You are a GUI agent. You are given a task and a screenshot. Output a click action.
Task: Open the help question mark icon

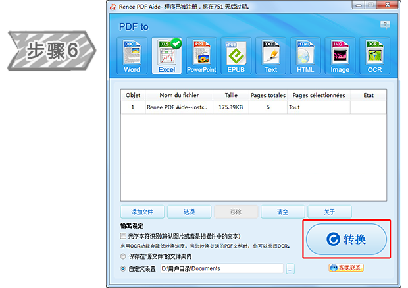click(x=385, y=25)
